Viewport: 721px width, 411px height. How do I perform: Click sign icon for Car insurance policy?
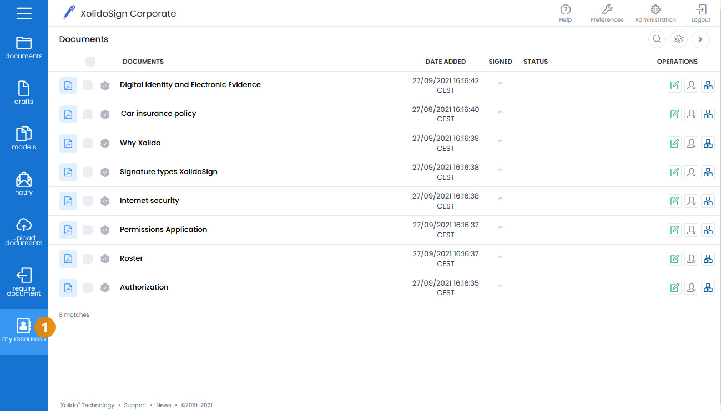point(674,114)
